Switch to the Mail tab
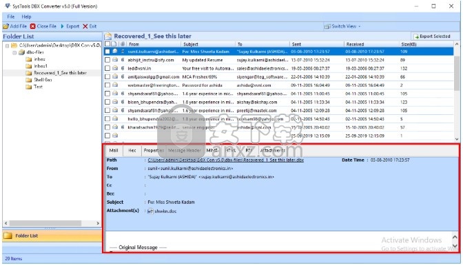Viewport: 463px width, 265px height. click(x=114, y=151)
